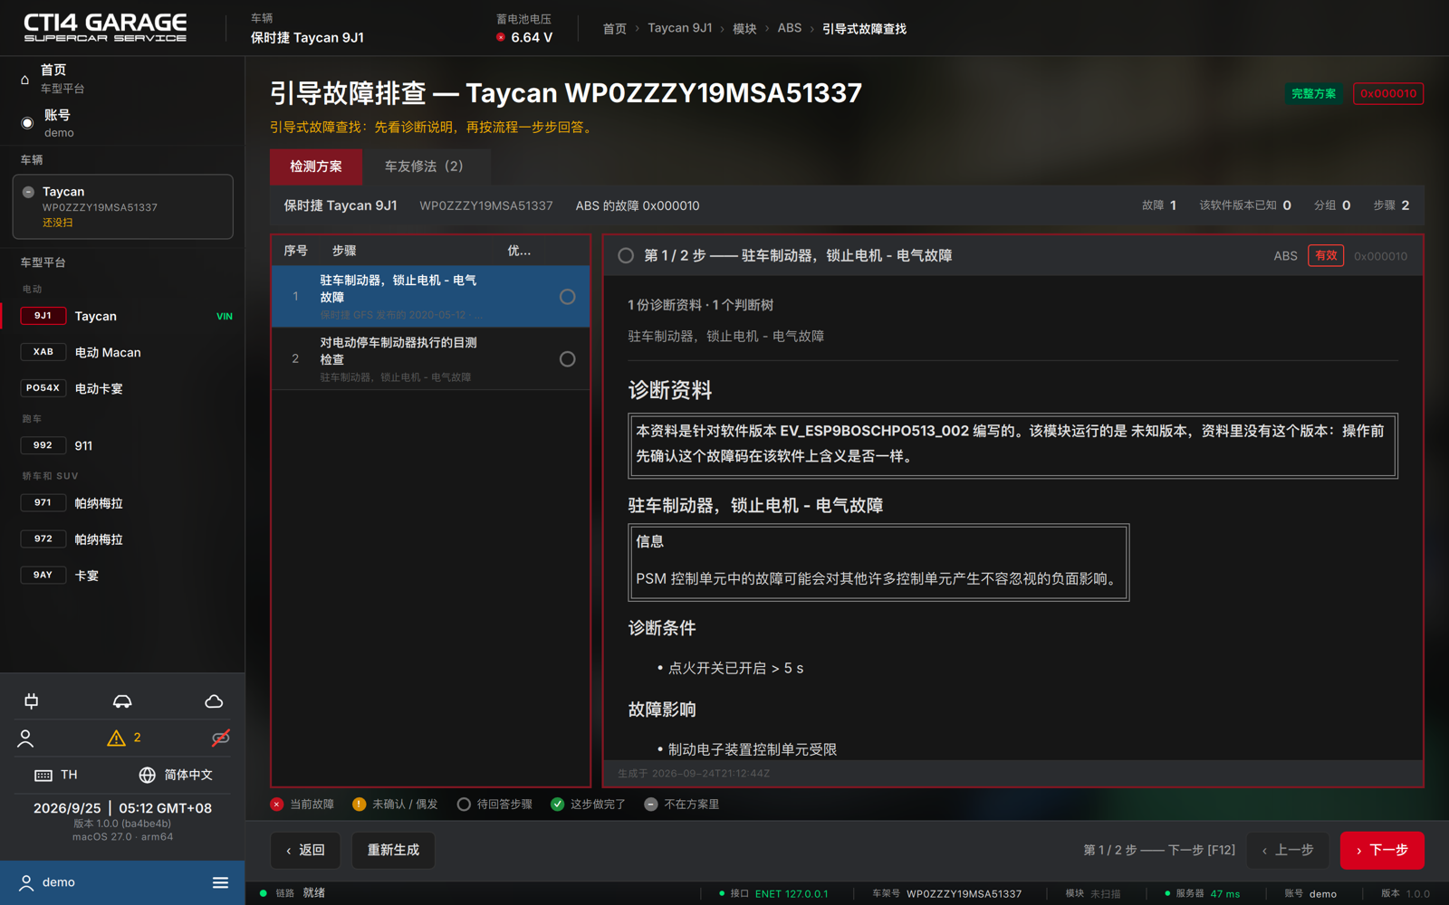
Task: Click the 模块 未扫描 status entry
Action: (1092, 894)
